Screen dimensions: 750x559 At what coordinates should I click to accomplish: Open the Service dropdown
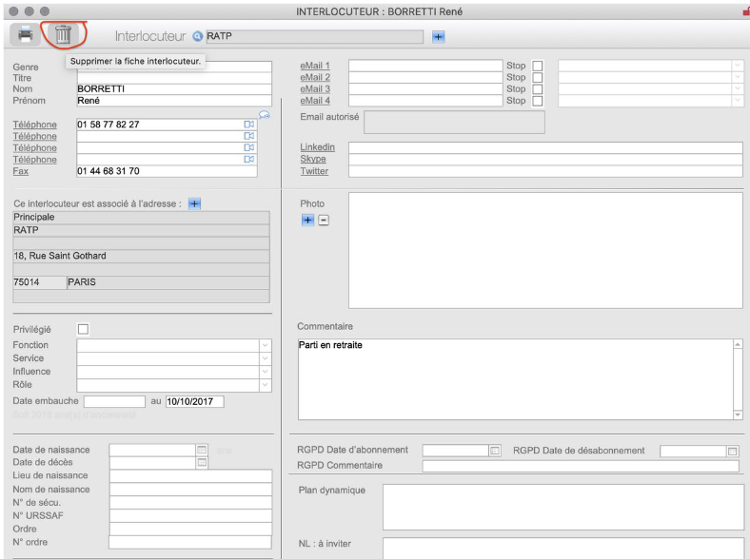click(266, 358)
